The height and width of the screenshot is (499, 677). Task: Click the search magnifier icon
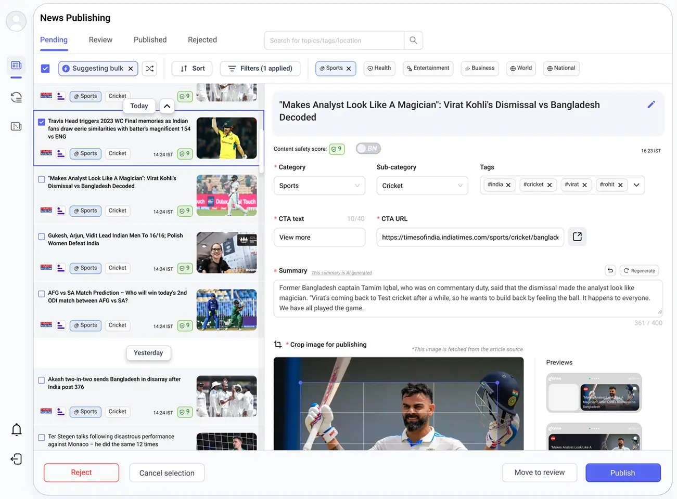click(413, 40)
